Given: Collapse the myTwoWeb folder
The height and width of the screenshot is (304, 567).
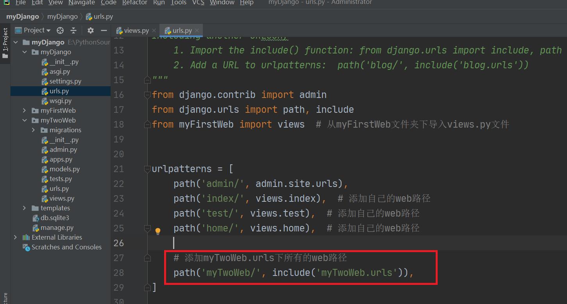Looking at the screenshot, I should point(25,120).
